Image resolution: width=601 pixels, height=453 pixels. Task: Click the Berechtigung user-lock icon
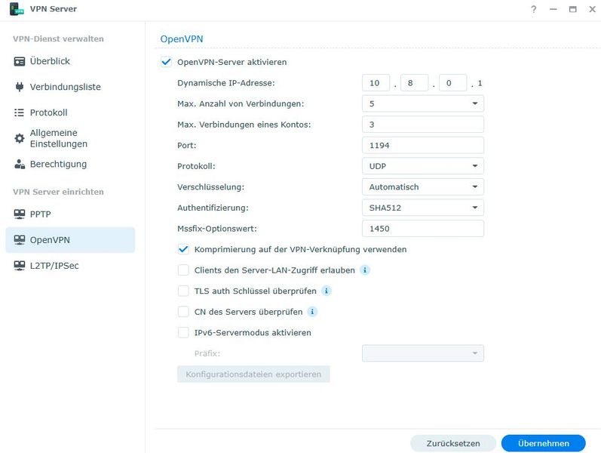[20, 164]
